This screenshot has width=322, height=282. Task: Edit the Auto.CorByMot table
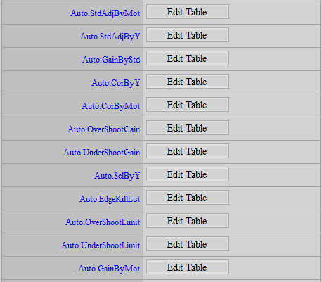pyautogui.click(x=188, y=105)
